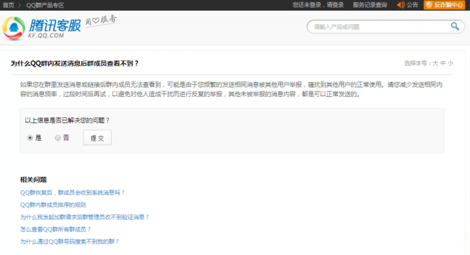Open the 公告 announcements link
The height and width of the screenshot is (255, 470).
point(412,5)
